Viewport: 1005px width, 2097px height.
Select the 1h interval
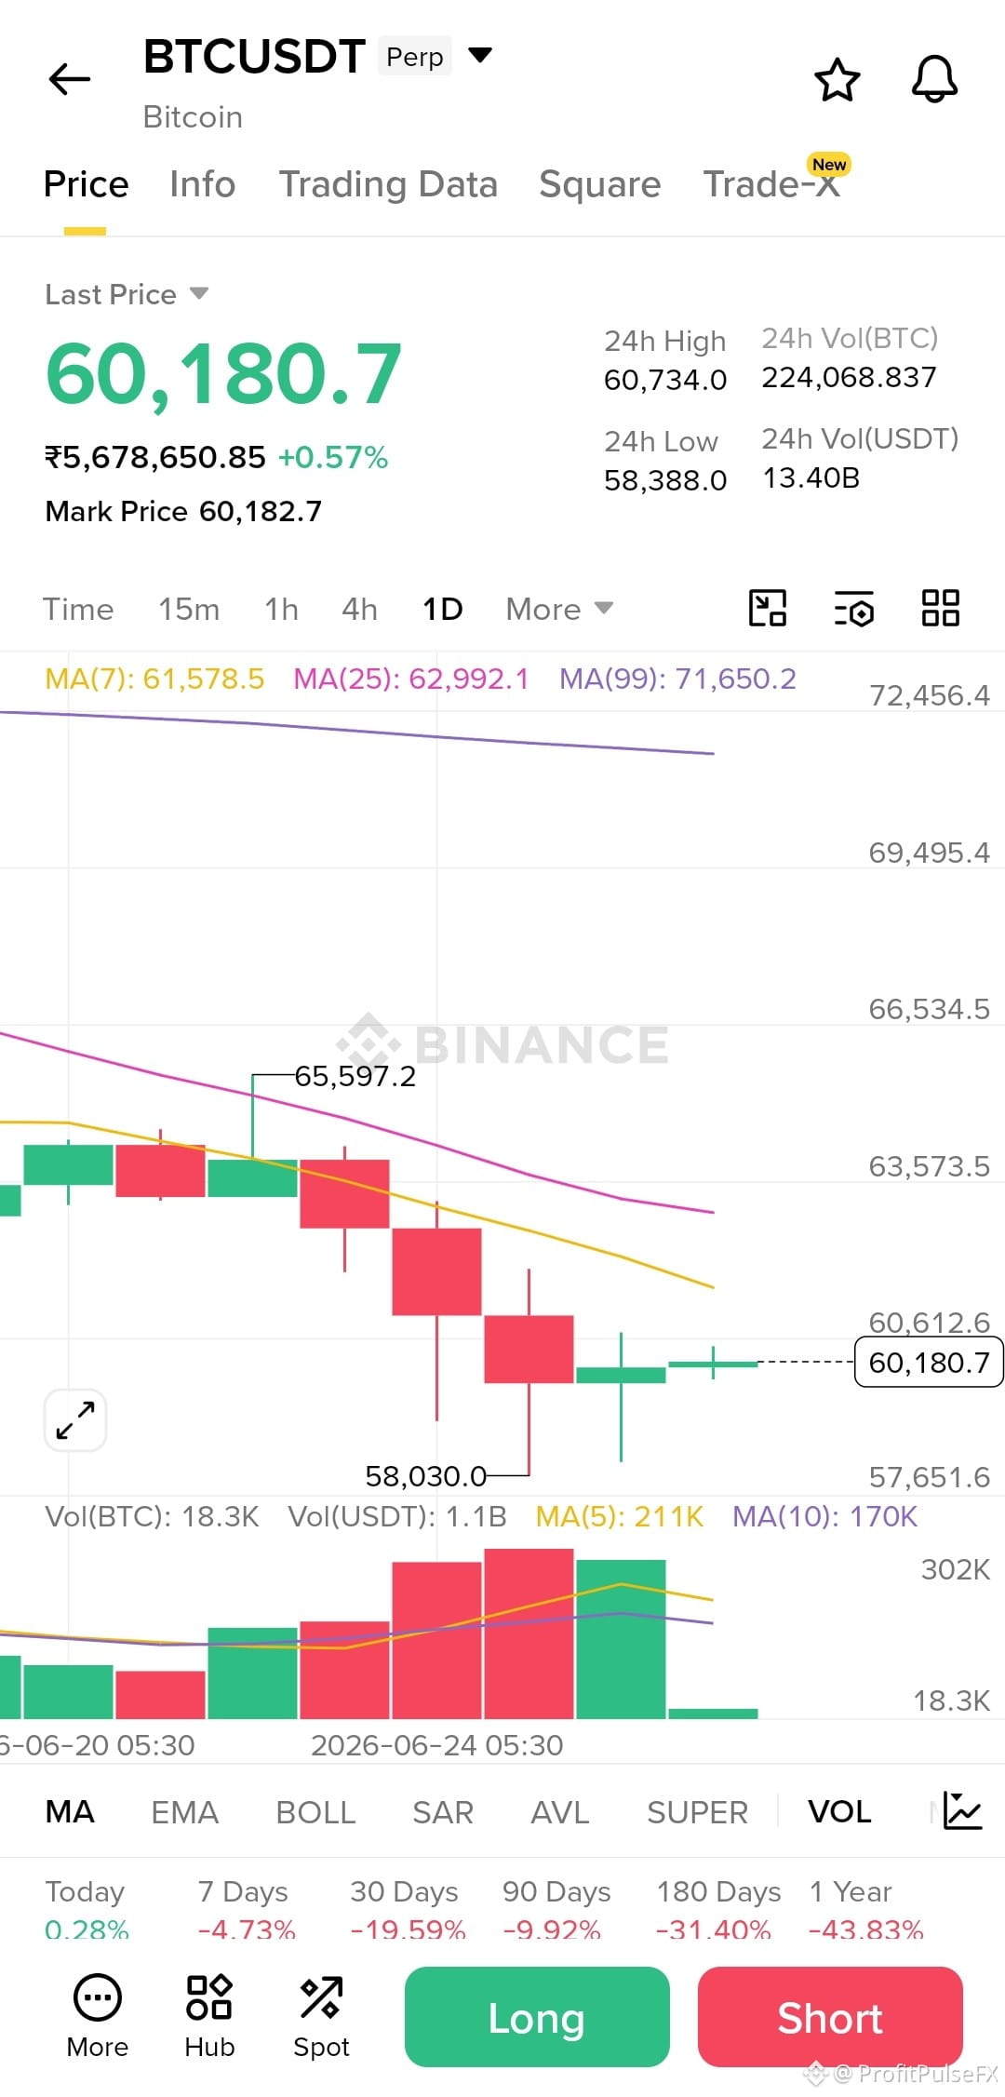[x=281, y=609]
